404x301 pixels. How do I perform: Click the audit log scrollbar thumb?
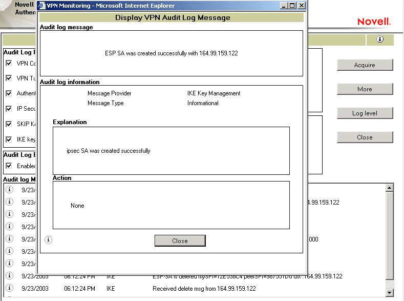click(x=390, y=235)
